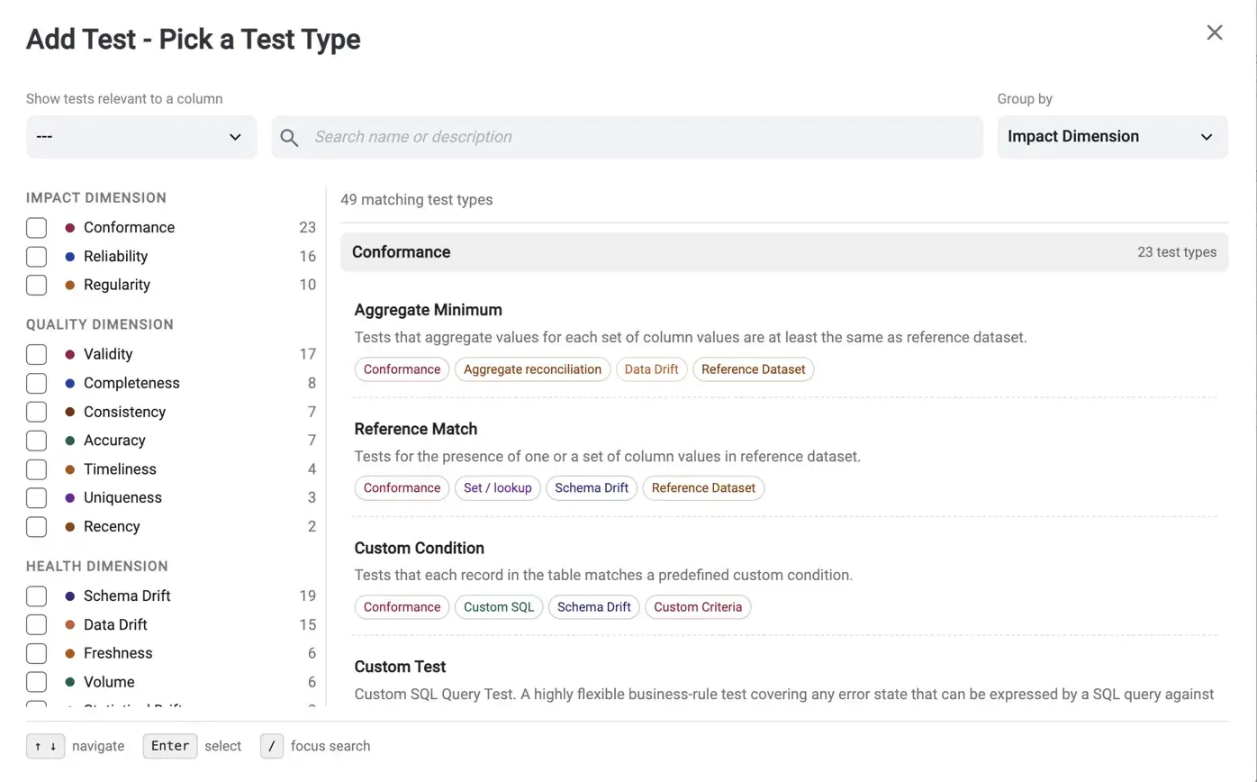Check the Uniqueness filter checkbox
Image resolution: width=1257 pixels, height=782 pixels.
(36, 497)
